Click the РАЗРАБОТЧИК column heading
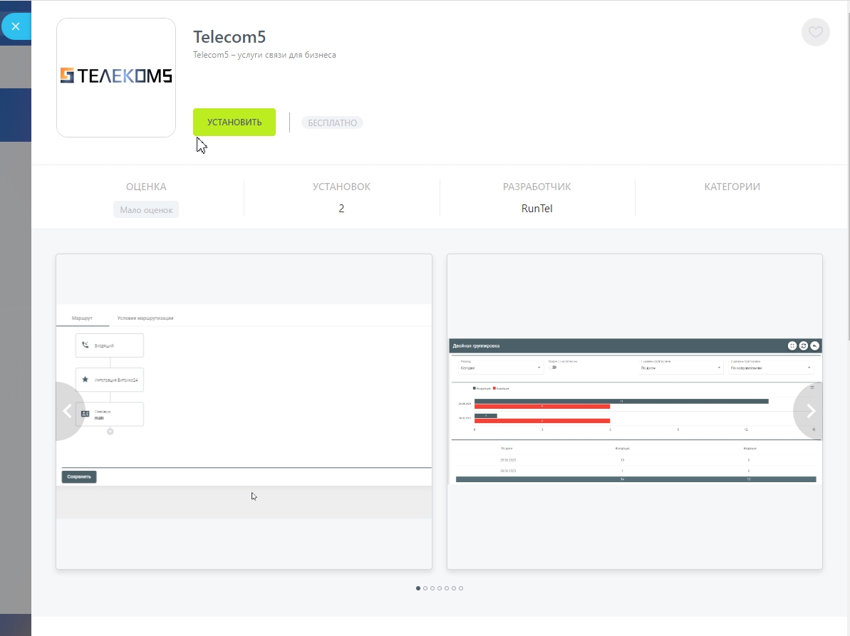 coord(537,187)
